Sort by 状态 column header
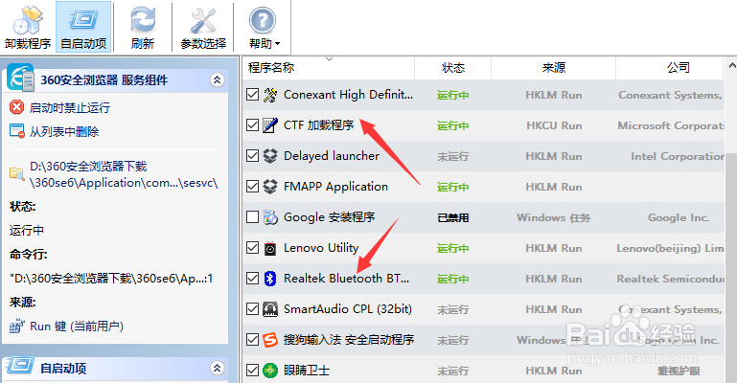Viewport: 737px width, 383px height. (453, 68)
